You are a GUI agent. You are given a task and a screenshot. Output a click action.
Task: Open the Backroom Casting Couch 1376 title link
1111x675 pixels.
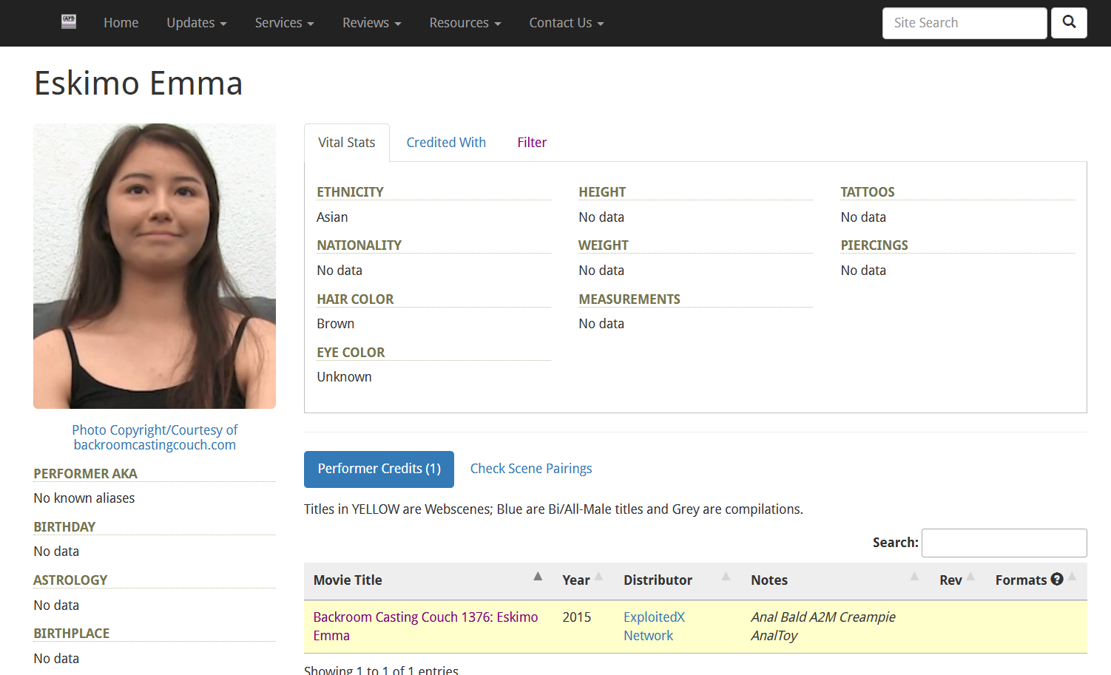425,626
